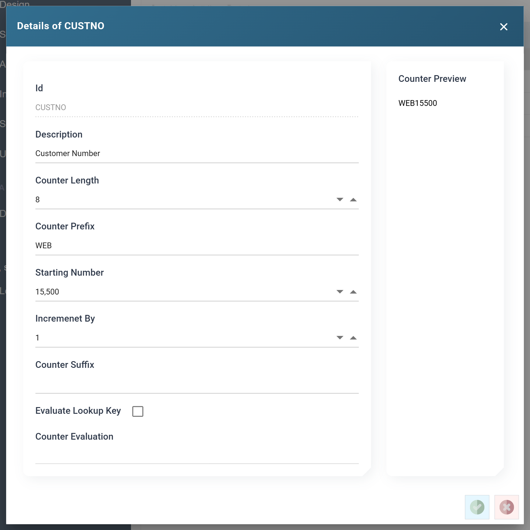Increase Starting Number with up arrow
Screen dimensions: 530x530
pyautogui.click(x=353, y=292)
